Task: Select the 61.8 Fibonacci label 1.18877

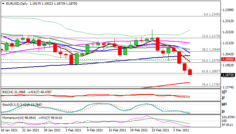Action: (211, 71)
